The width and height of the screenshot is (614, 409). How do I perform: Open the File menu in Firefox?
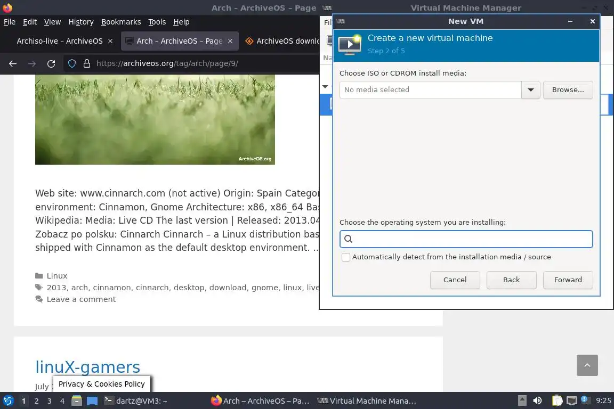coord(10,22)
